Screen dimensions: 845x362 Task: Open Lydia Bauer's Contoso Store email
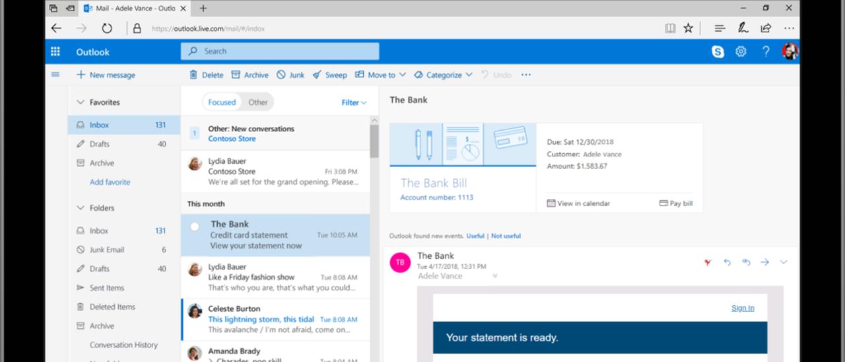point(275,171)
